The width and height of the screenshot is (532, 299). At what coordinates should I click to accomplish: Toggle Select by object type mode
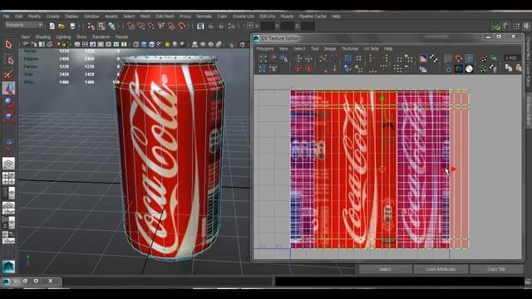click(x=101, y=26)
